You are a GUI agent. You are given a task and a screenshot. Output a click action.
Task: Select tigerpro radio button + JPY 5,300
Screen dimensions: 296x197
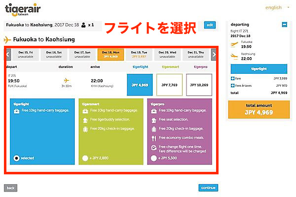(x=153, y=158)
